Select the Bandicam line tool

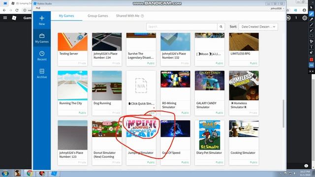point(311,25)
